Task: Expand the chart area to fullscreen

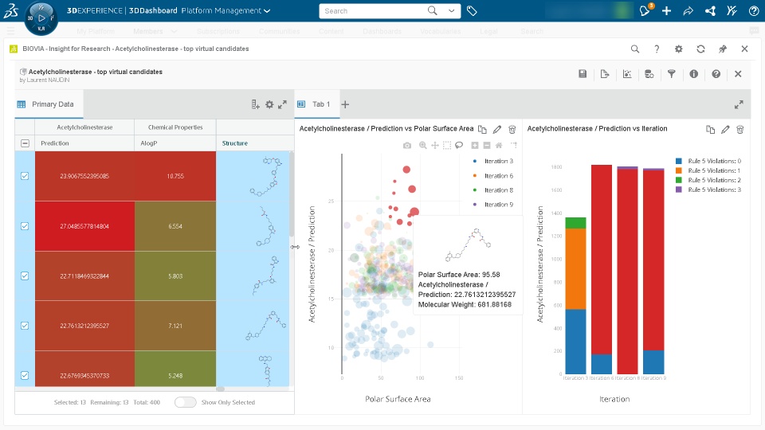Action: click(739, 104)
